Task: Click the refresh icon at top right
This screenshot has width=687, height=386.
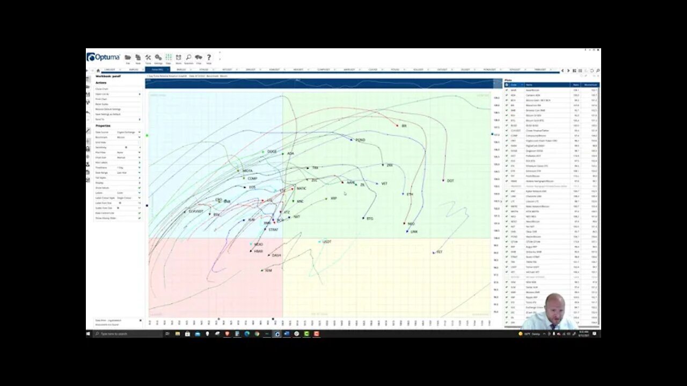Action: [x=592, y=70]
